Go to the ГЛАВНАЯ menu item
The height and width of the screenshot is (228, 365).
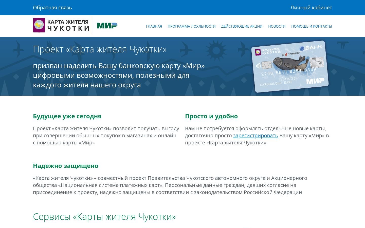point(154,26)
